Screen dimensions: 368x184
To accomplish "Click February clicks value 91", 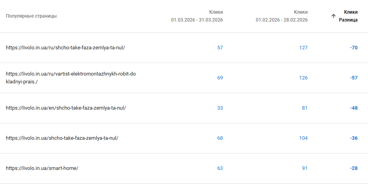I will coord(305,168).
